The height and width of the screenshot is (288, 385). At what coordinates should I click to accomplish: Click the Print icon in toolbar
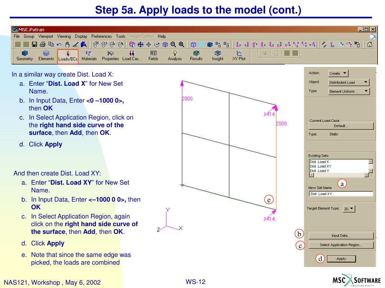pos(43,44)
